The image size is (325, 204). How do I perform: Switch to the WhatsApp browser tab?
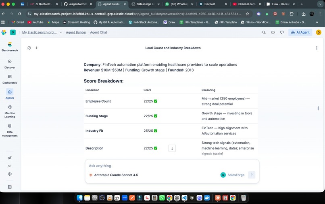click(179, 4)
